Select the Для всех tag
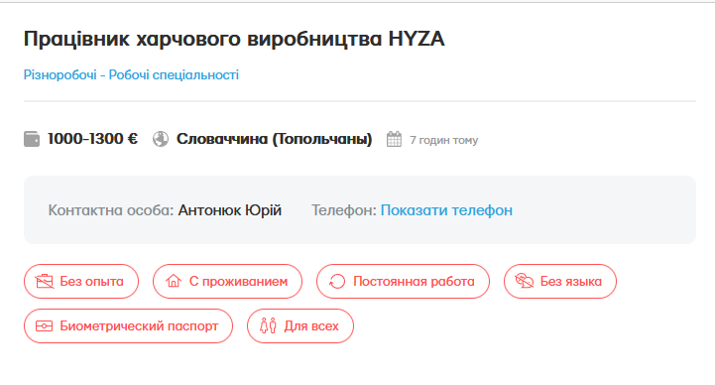 coord(300,326)
